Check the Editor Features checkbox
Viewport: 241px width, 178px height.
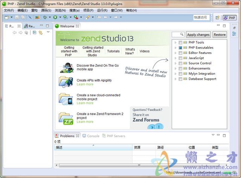(x=180, y=53)
